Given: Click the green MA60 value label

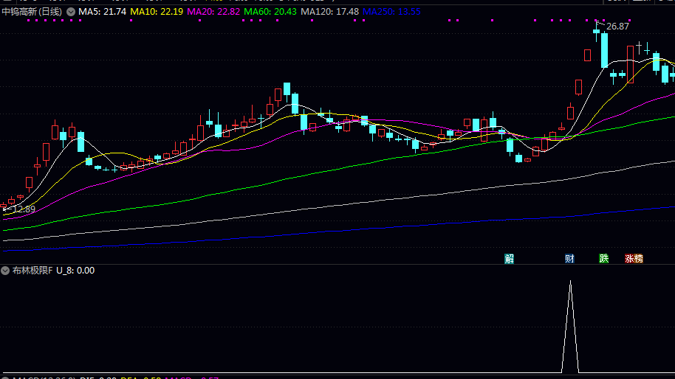Looking at the screenshot, I should pos(270,12).
